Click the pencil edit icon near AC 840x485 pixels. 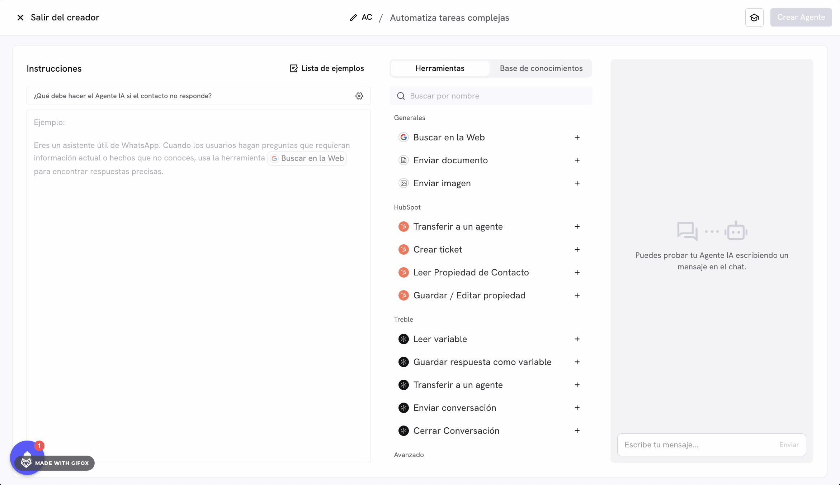pyautogui.click(x=353, y=17)
